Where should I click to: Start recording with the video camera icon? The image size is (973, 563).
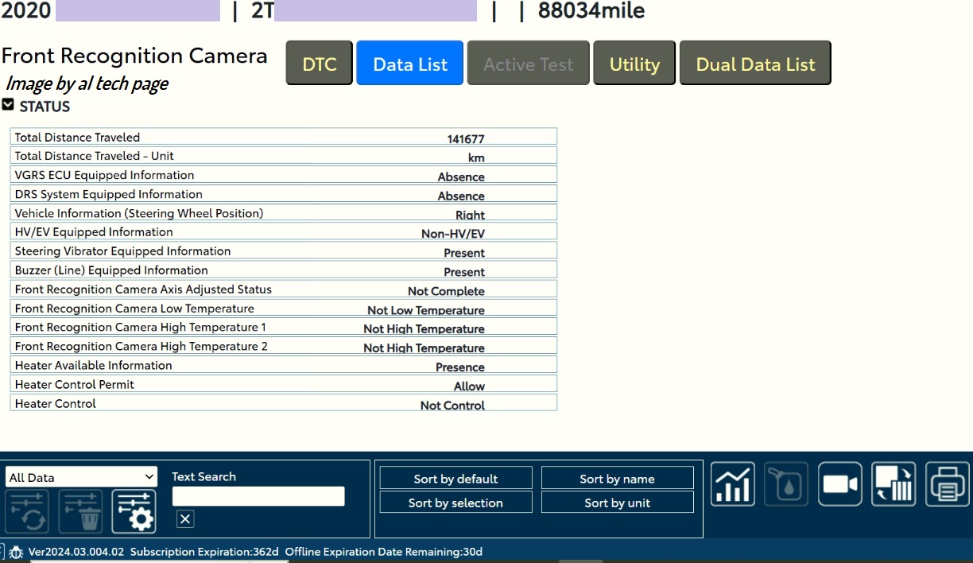839,484
